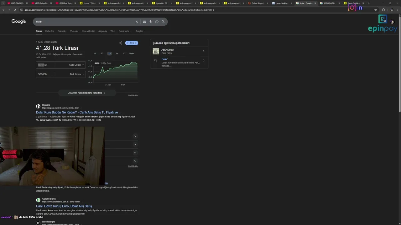Image resolution: width=401 pixels, height=225 pixels.
Task: Close the 'dolar - Google' browser tab
Action: point(315,3)
